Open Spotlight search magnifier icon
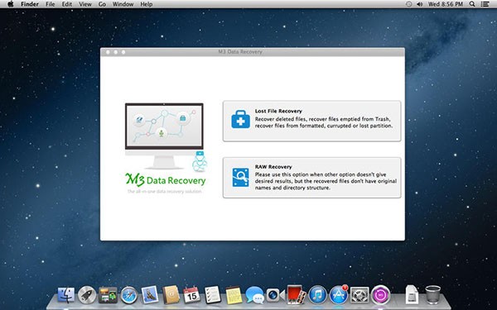 coord(472,4)
